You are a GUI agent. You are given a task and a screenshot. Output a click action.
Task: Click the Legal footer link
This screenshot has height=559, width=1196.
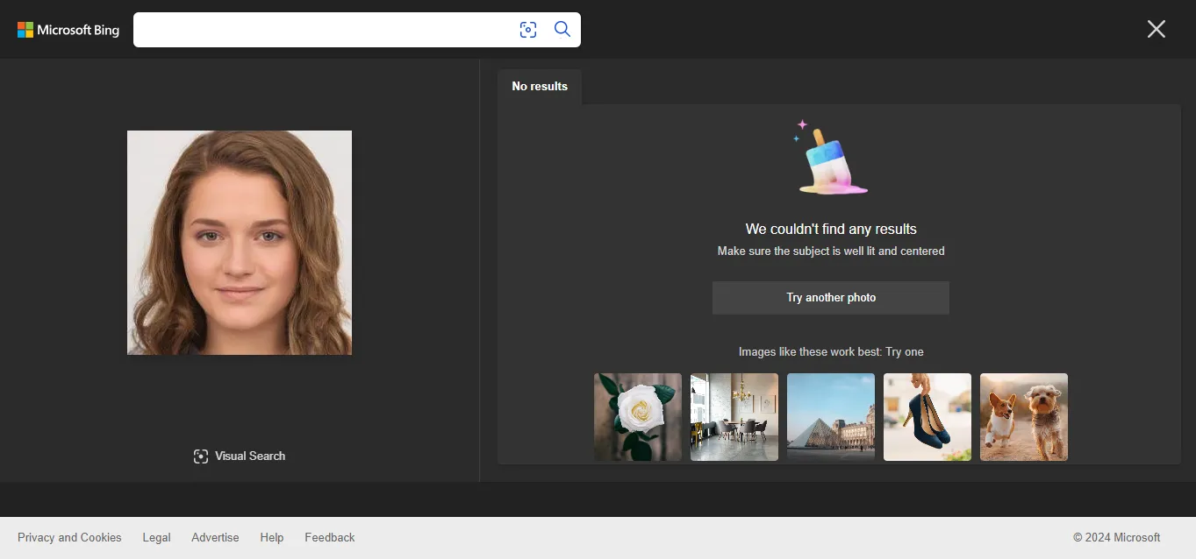(155, 537)
